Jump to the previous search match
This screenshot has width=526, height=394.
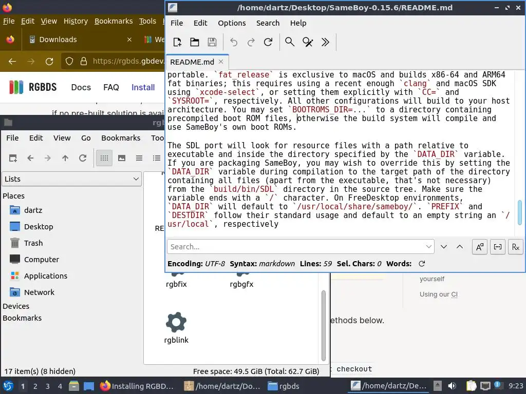coord(460,247)
